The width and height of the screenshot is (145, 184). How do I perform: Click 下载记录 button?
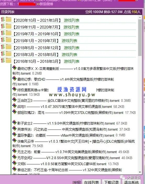111,182
